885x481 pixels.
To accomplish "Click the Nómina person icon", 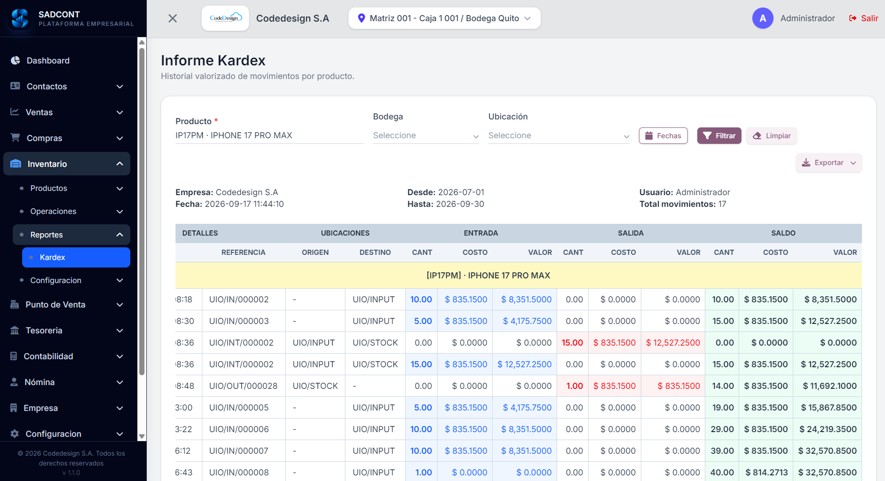I will click(14, 382).
